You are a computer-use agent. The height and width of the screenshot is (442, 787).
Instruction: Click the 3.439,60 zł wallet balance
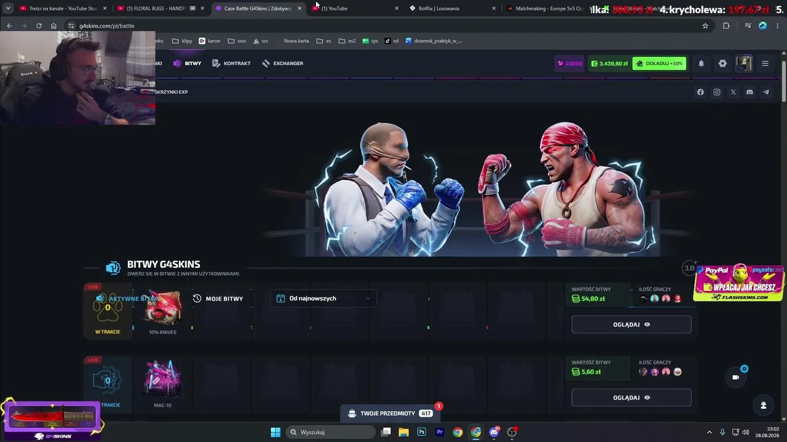click(609, 63)
